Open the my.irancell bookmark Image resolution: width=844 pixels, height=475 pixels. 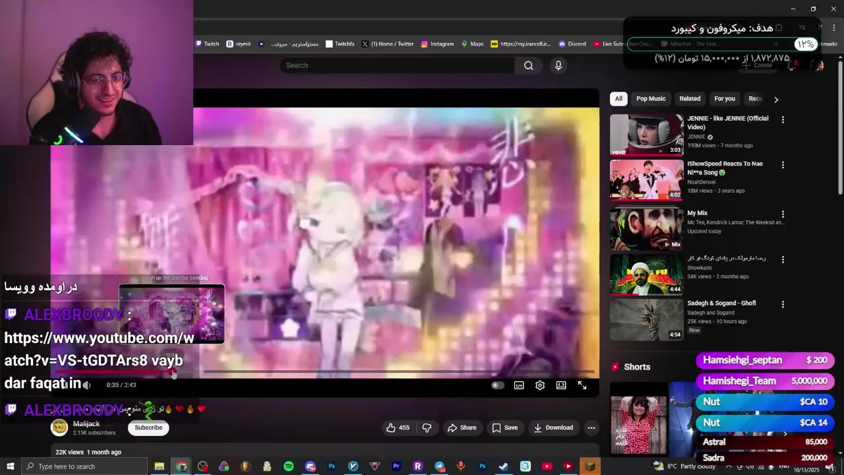tap(520, 44)
